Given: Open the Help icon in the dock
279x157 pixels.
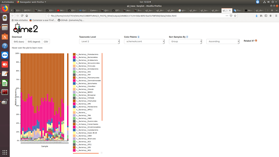Looking at the screenshot, I should tap(5, 46).
